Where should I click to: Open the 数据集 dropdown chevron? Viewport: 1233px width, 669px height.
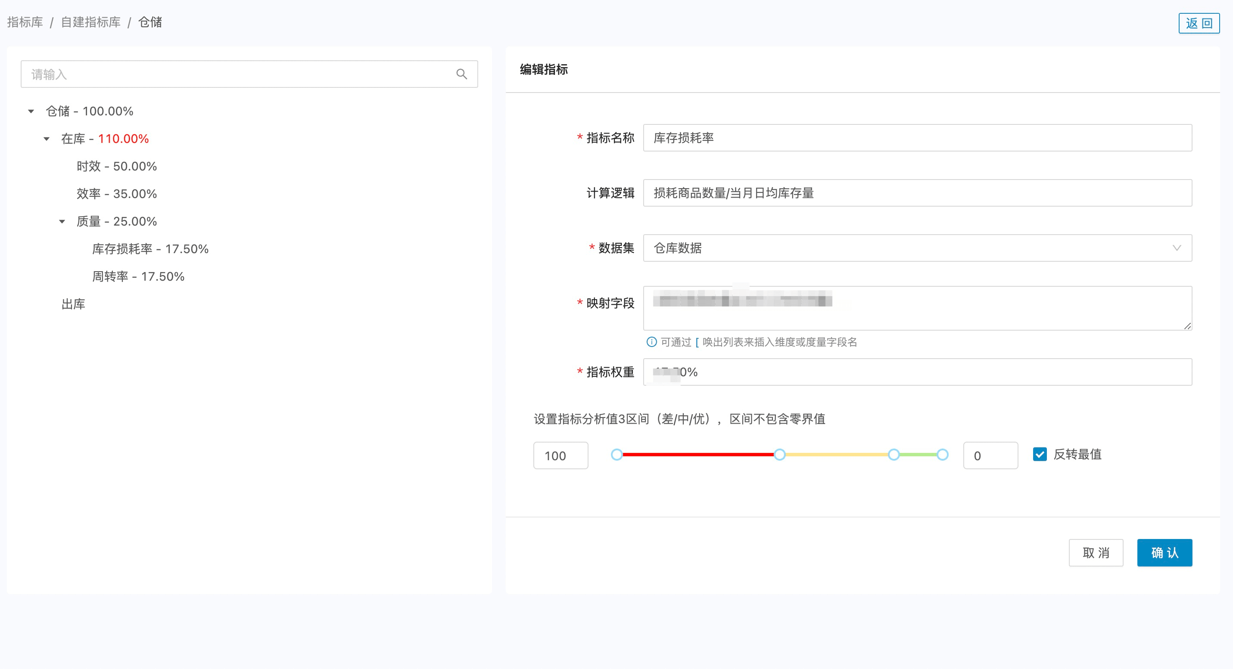pos(1177,248)
